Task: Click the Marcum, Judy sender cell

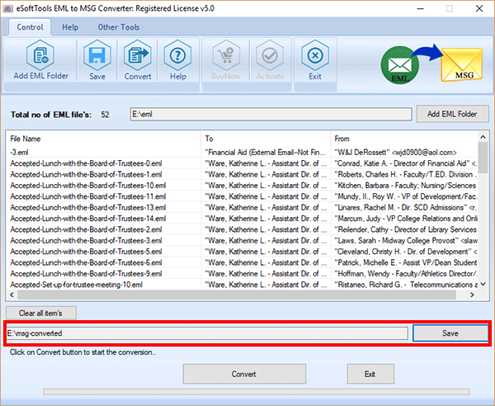Action: point(406,219)
